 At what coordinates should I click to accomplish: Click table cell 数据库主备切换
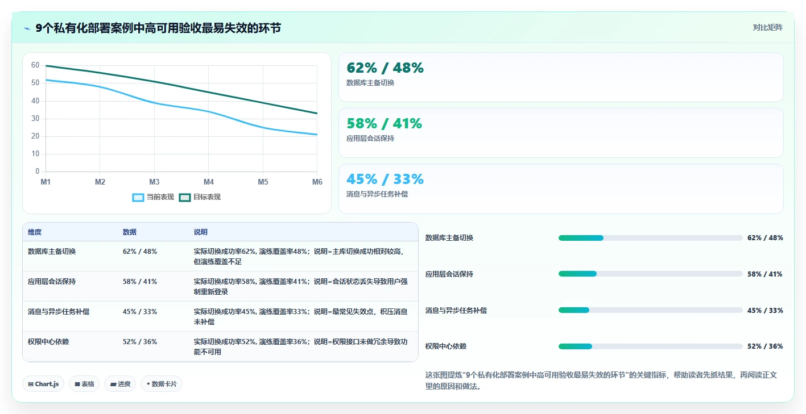coord(52,251)
